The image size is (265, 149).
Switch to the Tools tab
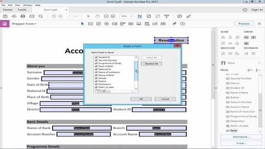(22, 10)
